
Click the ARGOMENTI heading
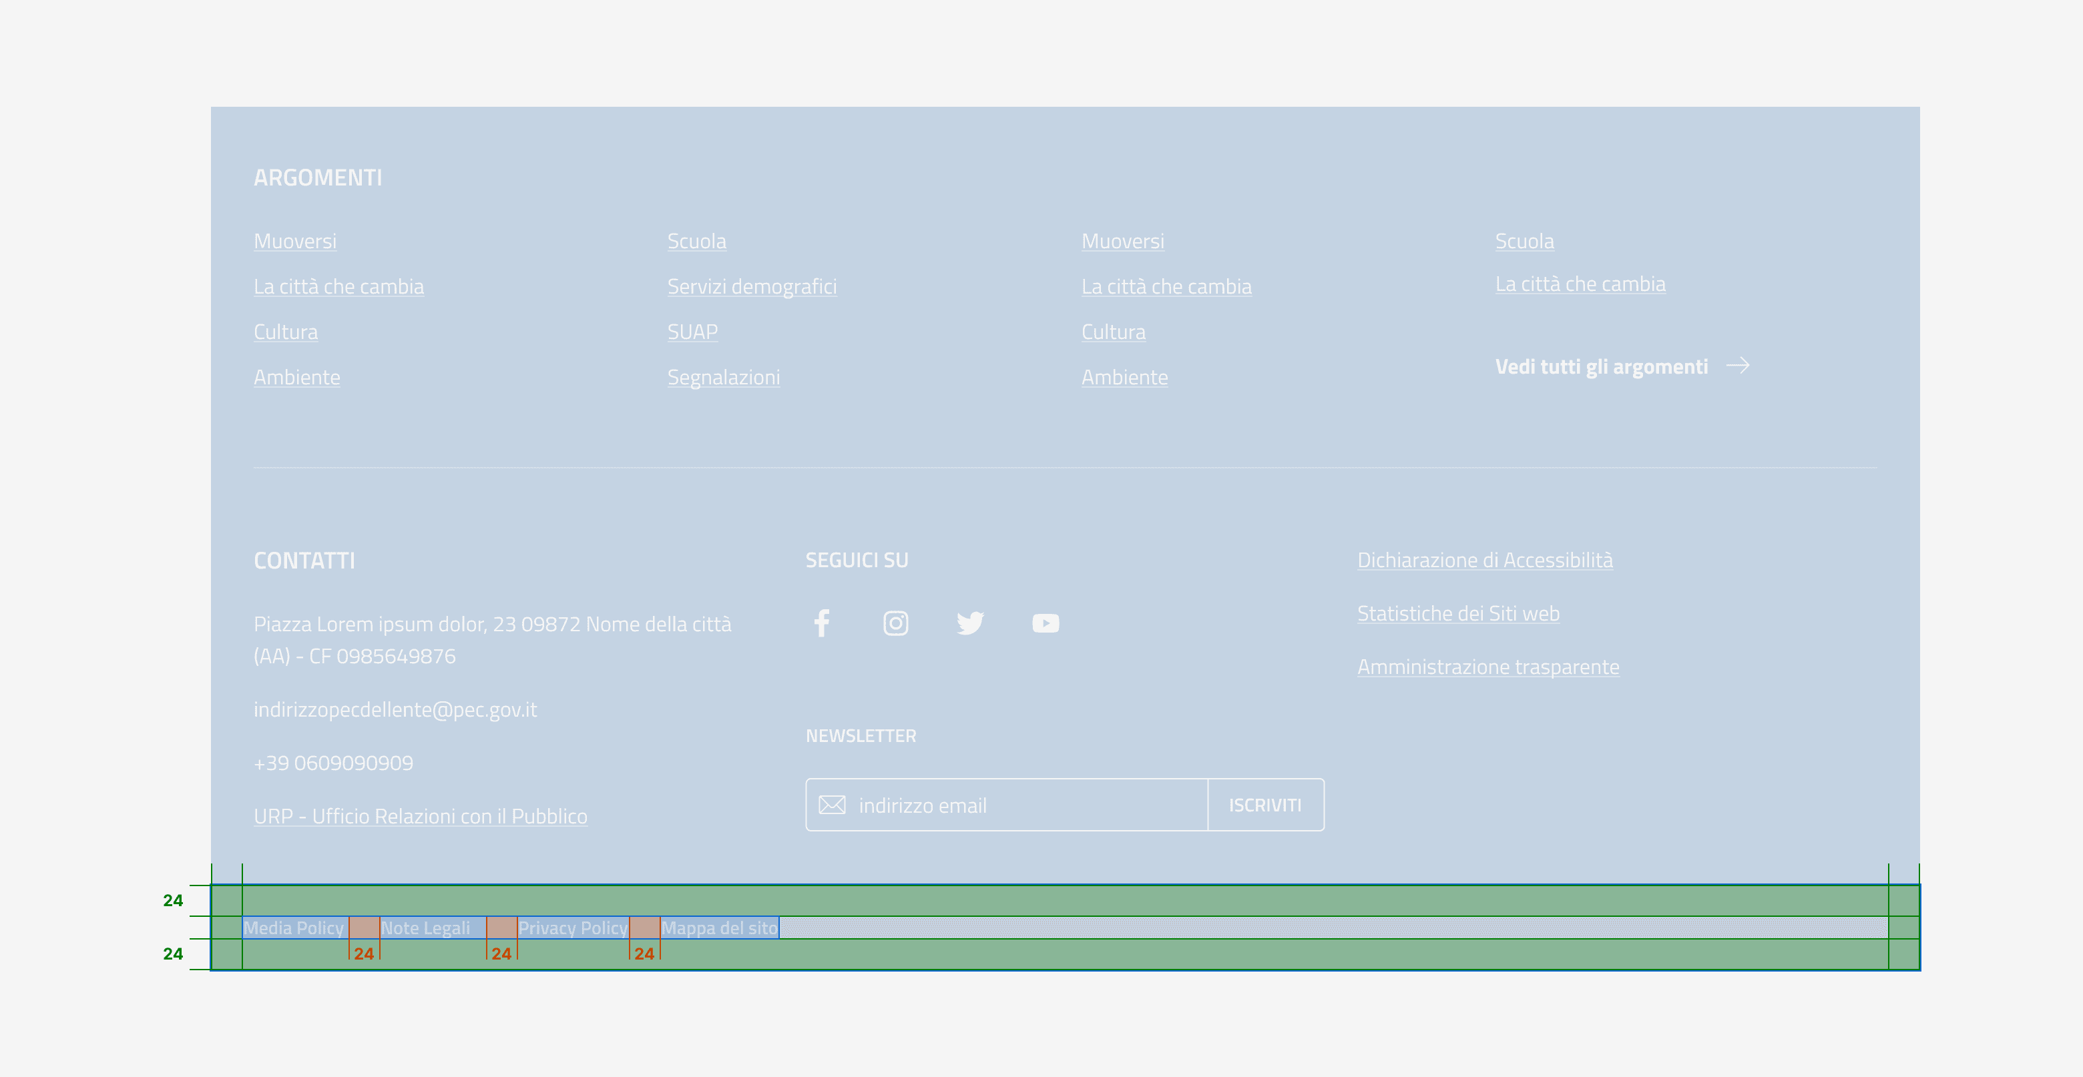[318, 177]
